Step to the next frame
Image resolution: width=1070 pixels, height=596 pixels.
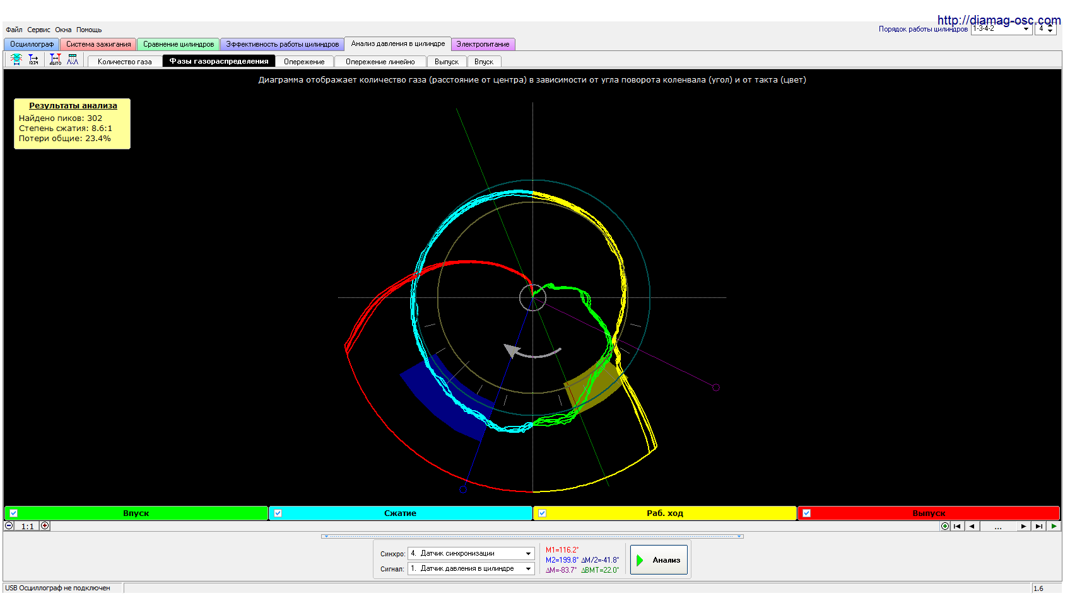(x=1023, y=526)
